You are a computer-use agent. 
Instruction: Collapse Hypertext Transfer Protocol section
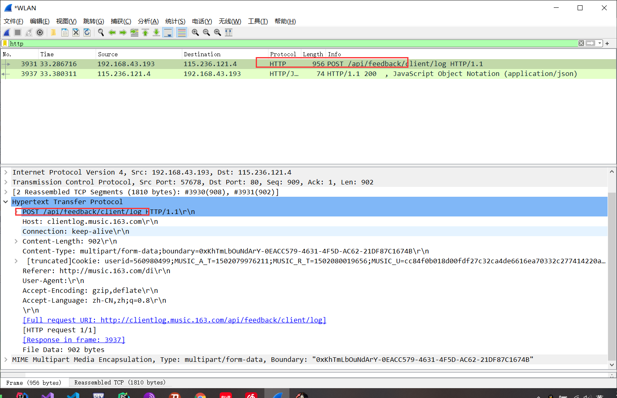6,202
